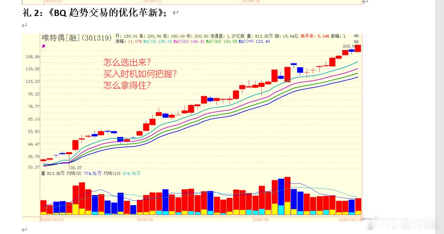Image resolution: width=444 pixels, height=234 pixels.
Task: Click the 44.47 price axis label
Action: tap(34, 144)
